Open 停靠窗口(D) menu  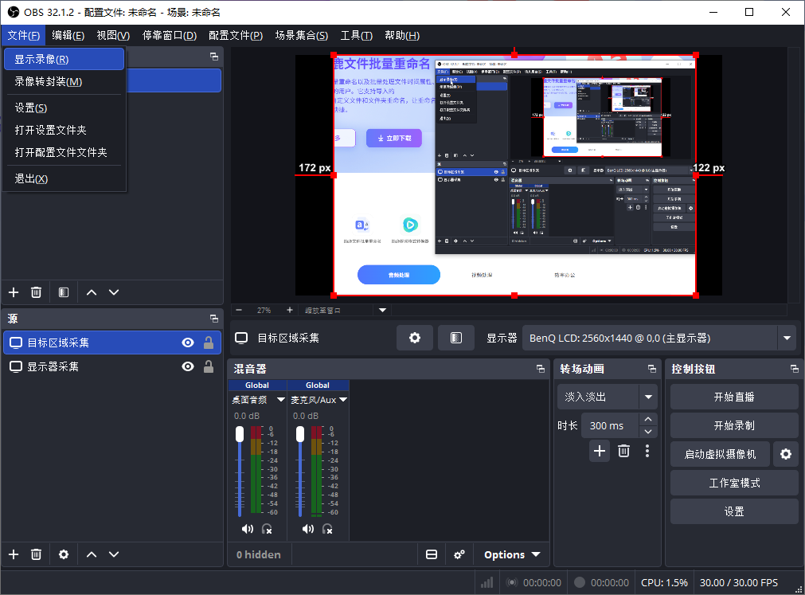(x=170, y=35)
